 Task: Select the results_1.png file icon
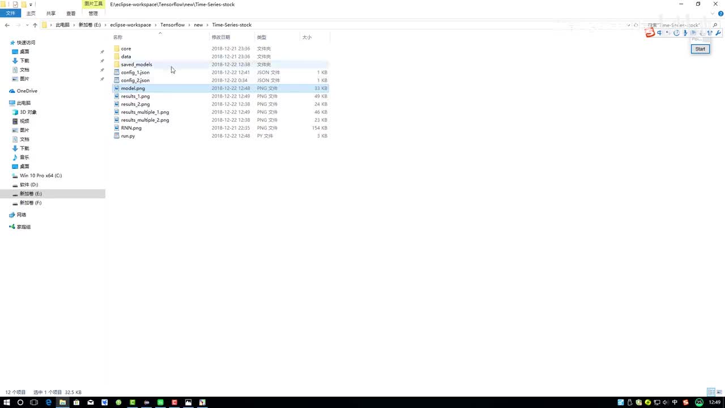click(117, 96)
